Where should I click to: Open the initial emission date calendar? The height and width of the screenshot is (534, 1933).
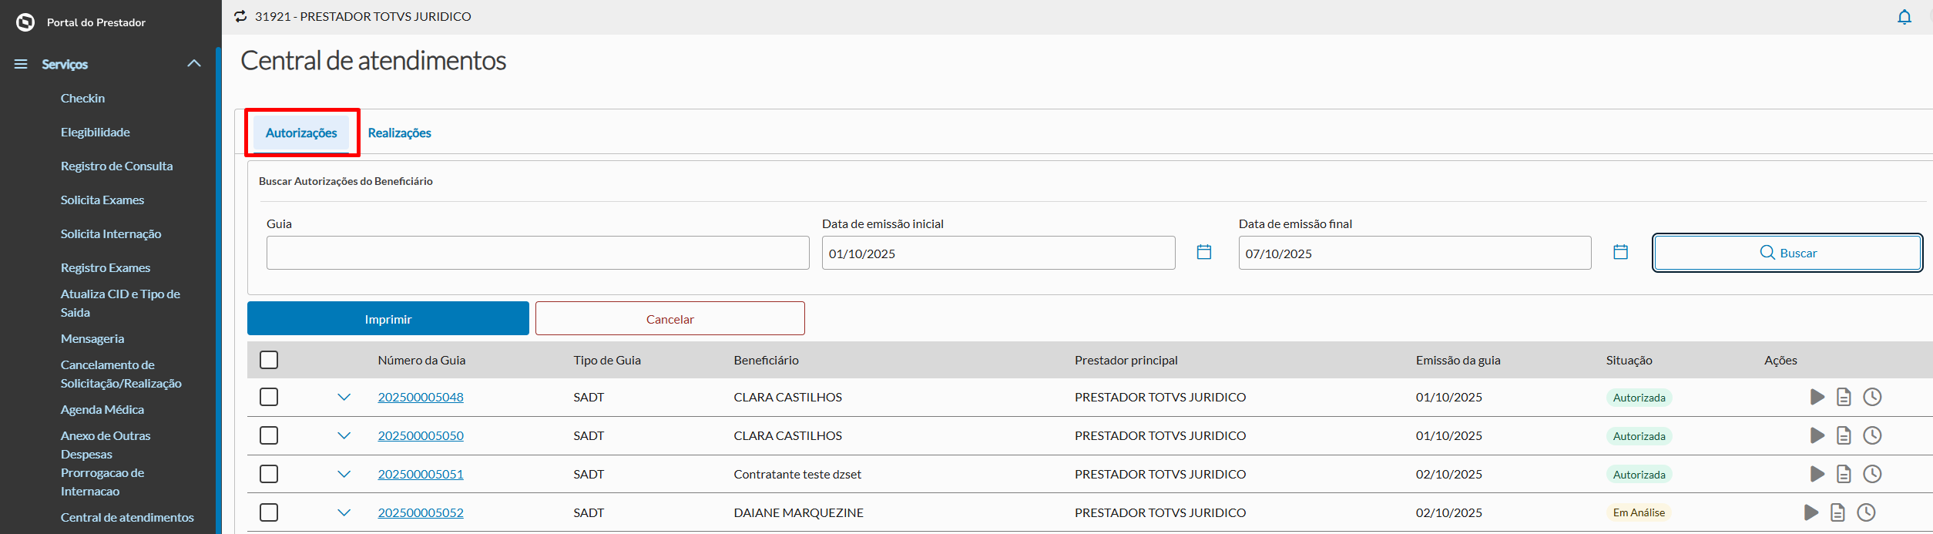click(x=1203, y=252)
